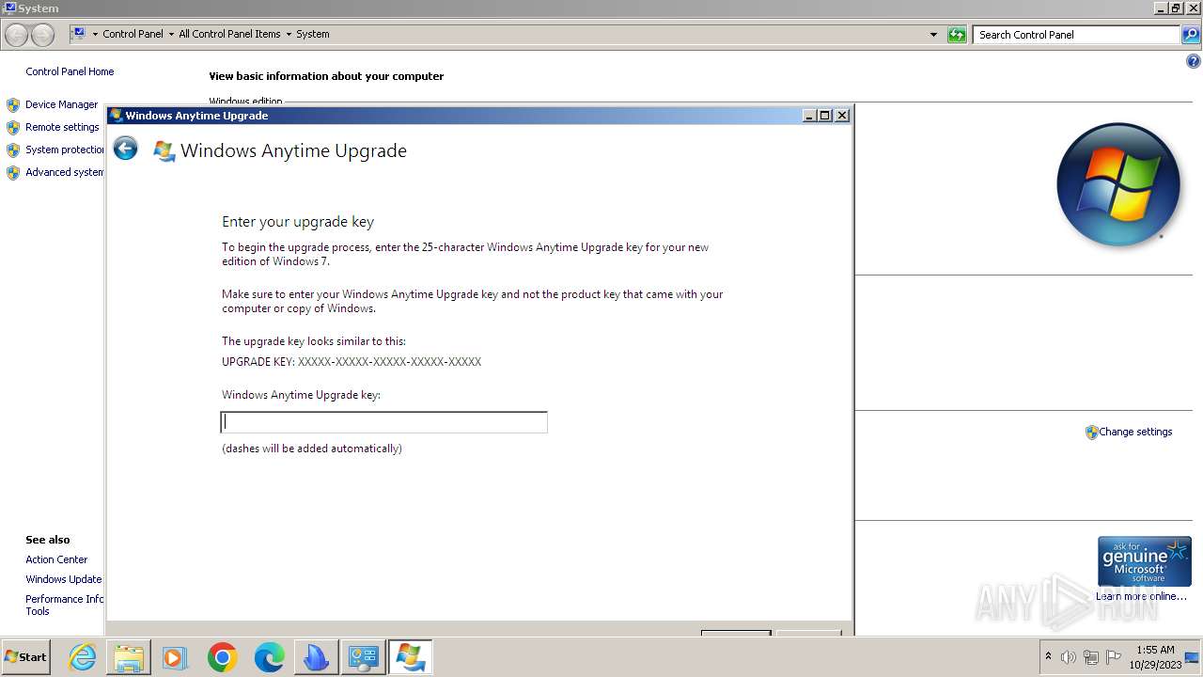
Task: Click the Back navigation button in System window
Action: click(16, 35)
